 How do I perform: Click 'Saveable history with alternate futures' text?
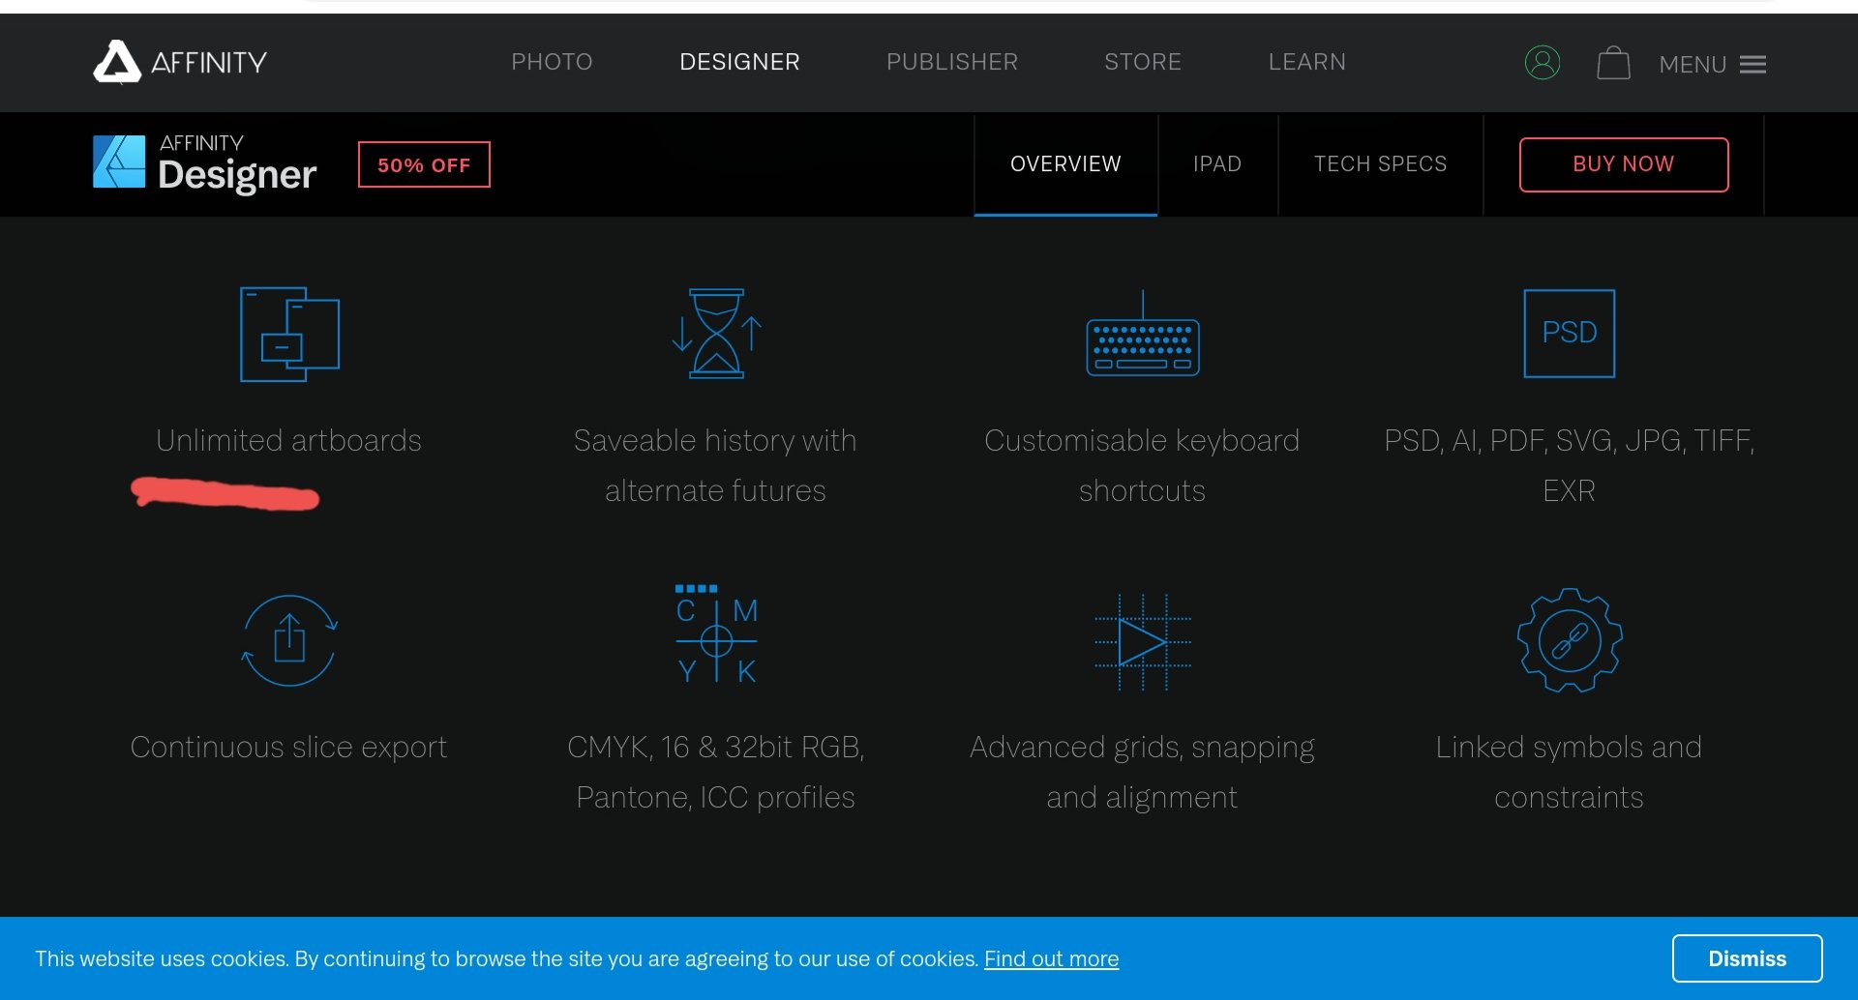click(x=716, y=466)
